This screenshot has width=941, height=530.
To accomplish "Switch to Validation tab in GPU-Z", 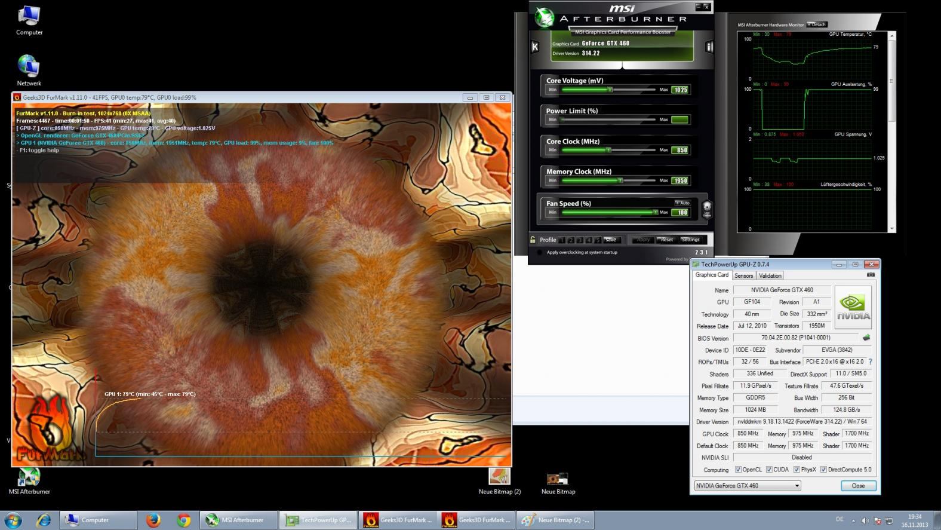I will [770, 275].
